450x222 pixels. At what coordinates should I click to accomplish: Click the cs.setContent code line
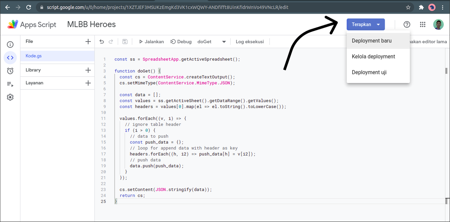[x=166, y=189]
